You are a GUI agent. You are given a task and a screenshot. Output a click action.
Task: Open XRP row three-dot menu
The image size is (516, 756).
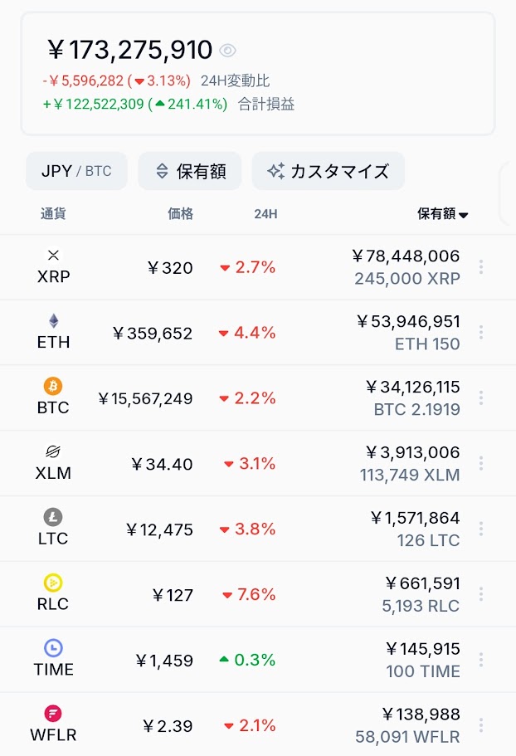pos(481,266)
